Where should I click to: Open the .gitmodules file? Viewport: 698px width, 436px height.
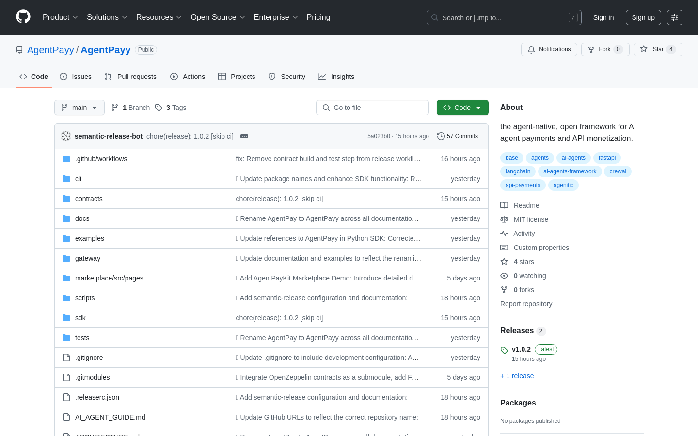pyautogui.click(x=92, y=377)
